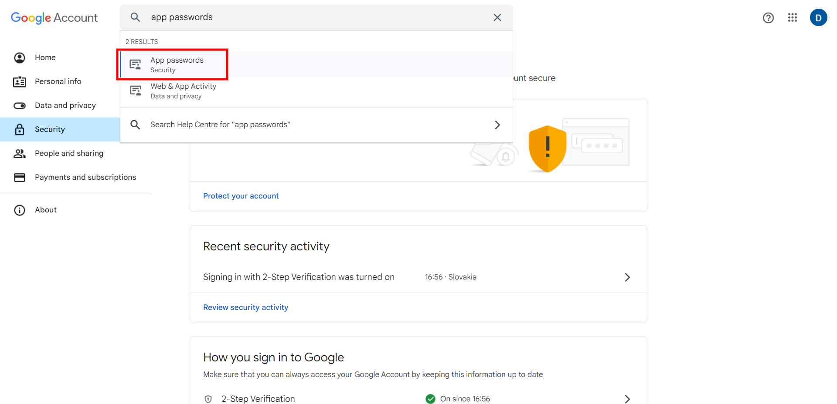Expand the 2-Step Verification activity entry
837x404 pixels.
click(627, 277)
